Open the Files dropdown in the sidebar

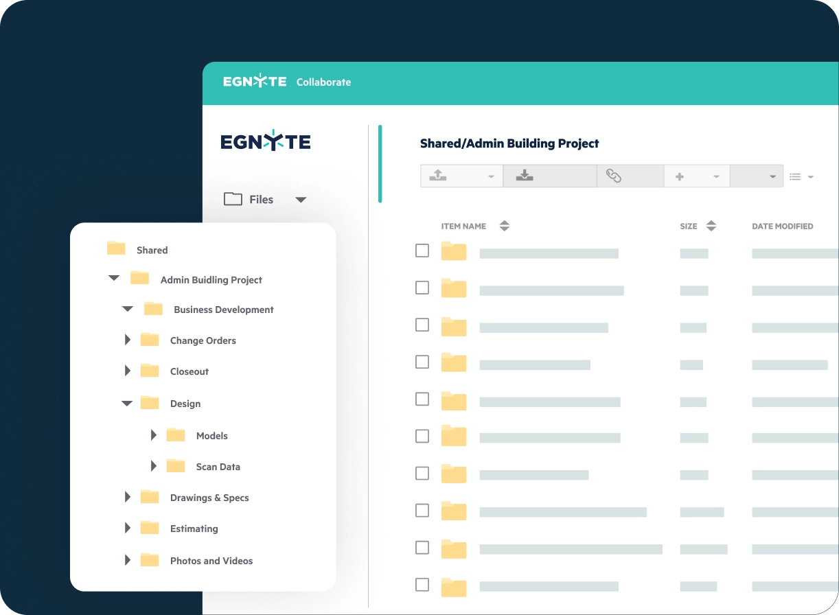click(301, 199)
